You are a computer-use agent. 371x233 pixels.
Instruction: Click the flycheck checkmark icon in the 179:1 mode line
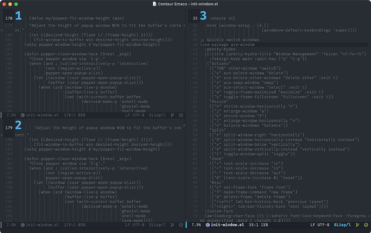[x=181, y=225]
